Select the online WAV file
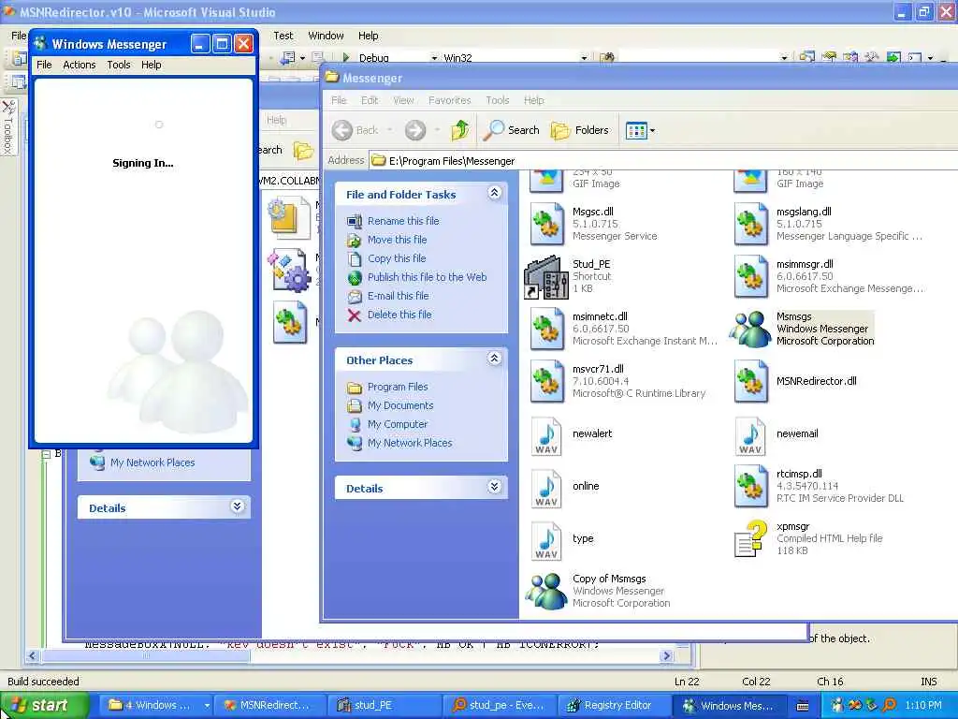 [546, 489]
